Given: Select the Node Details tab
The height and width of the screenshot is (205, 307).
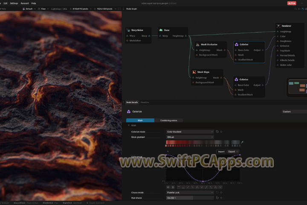Looking at the screenshot, I should click(132, 102).
